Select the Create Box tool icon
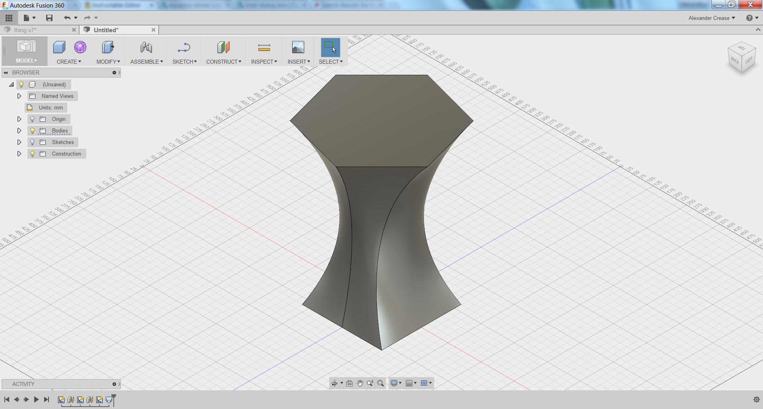This screenshot has width=763, height=409. pos(59,47)
